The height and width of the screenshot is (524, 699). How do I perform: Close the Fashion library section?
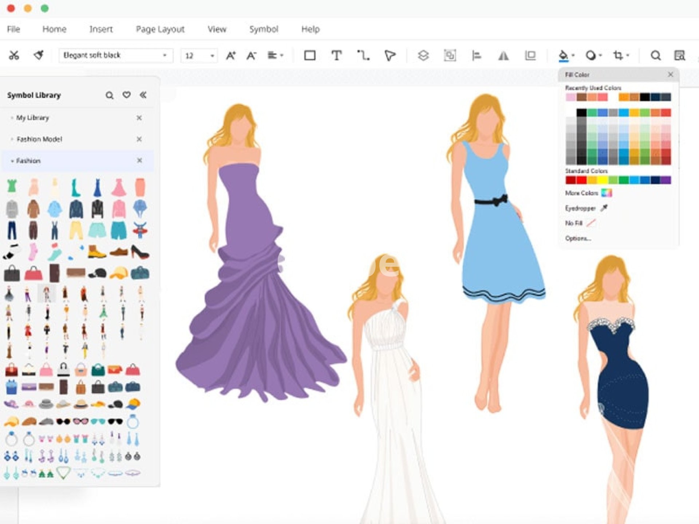pyautogui.click(x=139, y=160)
